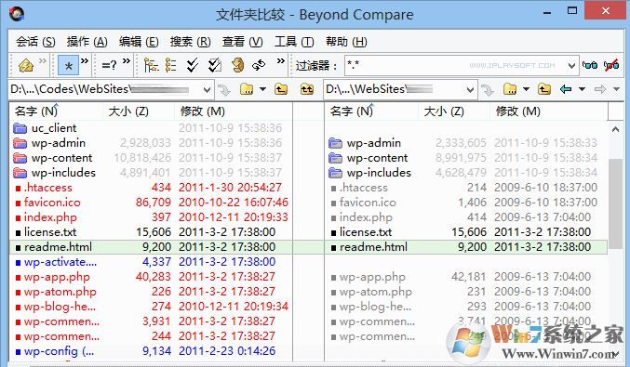Toggle the crossed-out glasses suppress filters icon
The width and height of the screenshot is (630, 367).
[611, 65]
